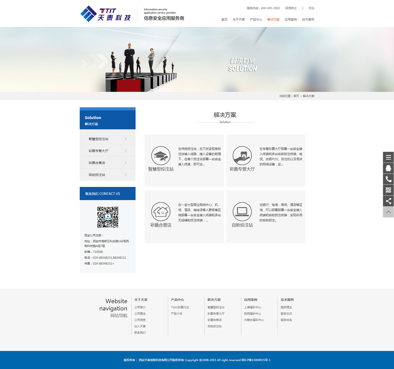Click the contact QR code image

pyautogui.click(x=108, y=217)
